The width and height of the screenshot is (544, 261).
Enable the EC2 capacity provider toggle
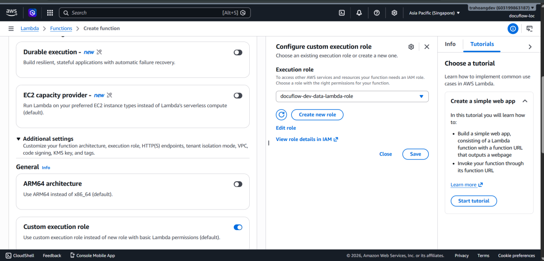point(238,96)
